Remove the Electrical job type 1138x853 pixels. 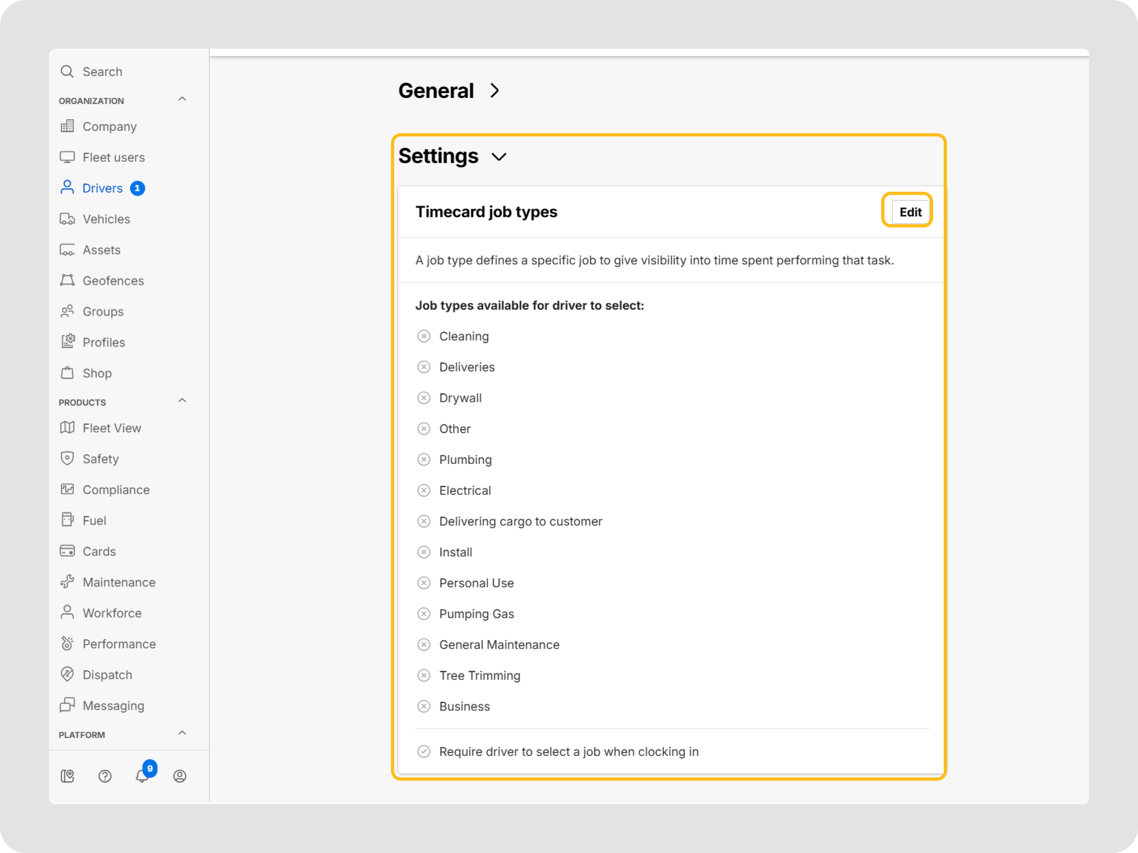tap(423, 491)
